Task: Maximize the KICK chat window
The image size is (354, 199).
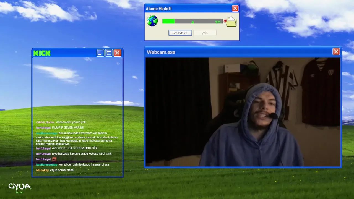Action: coord(109,53)
